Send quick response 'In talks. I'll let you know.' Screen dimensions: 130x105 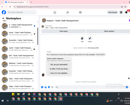point(59,69)
